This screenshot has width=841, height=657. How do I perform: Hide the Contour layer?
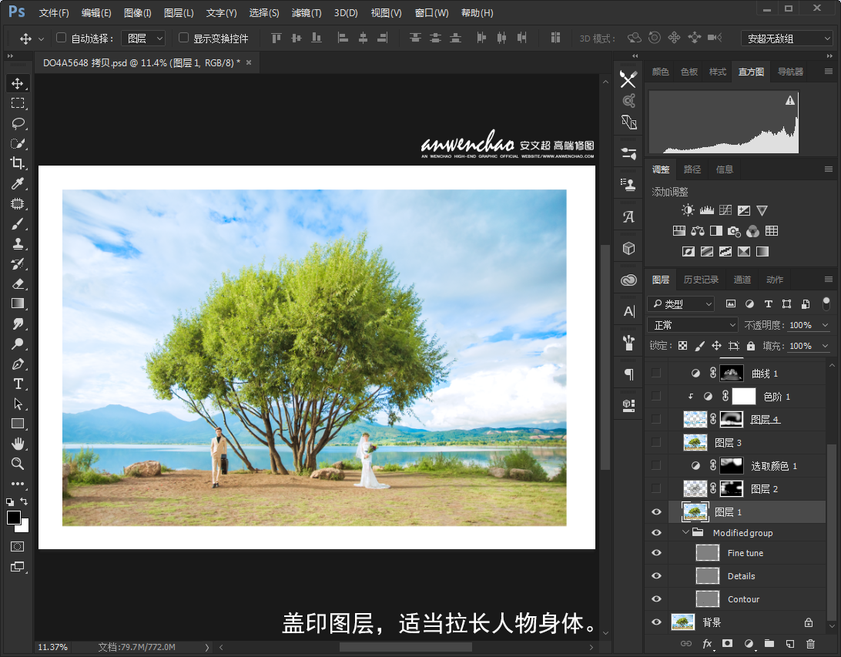656,599
